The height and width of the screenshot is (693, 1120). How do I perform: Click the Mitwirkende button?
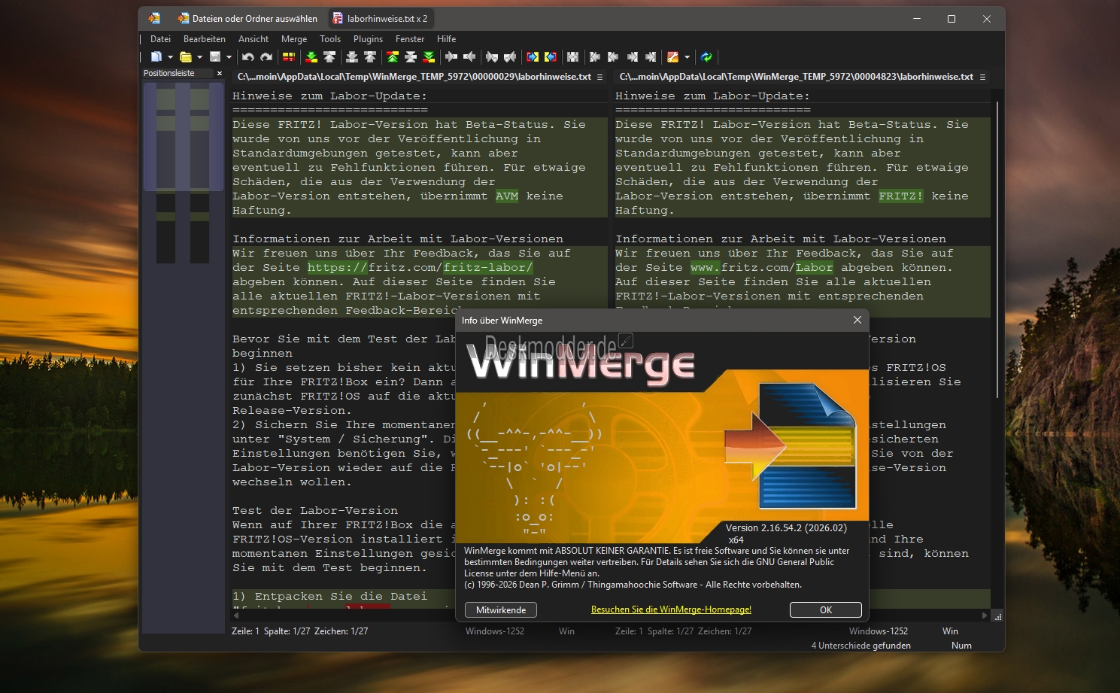point(501,610)
